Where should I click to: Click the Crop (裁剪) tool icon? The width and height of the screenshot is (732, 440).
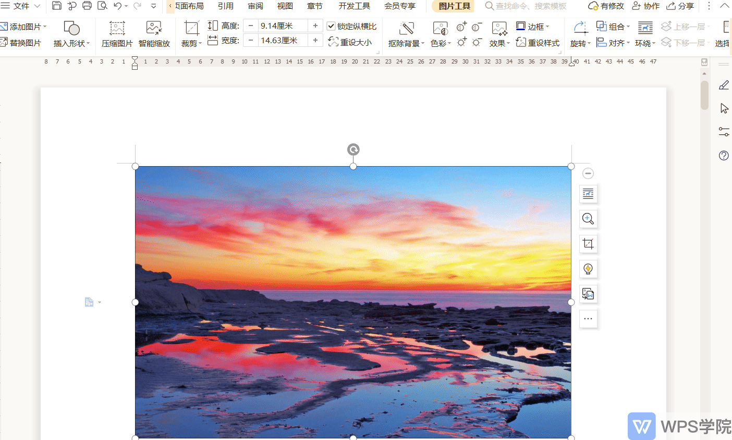pyautogui.click(x=191, y=28)
